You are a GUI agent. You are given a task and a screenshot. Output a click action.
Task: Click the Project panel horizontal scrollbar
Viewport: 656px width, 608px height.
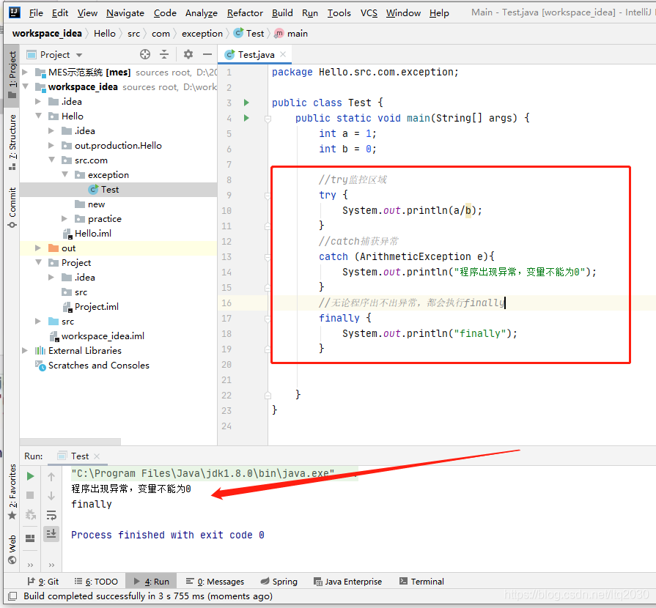(70, 442)
